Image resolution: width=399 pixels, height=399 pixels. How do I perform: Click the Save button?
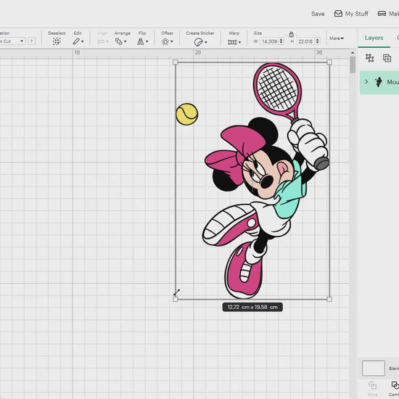tap(318, 14)
